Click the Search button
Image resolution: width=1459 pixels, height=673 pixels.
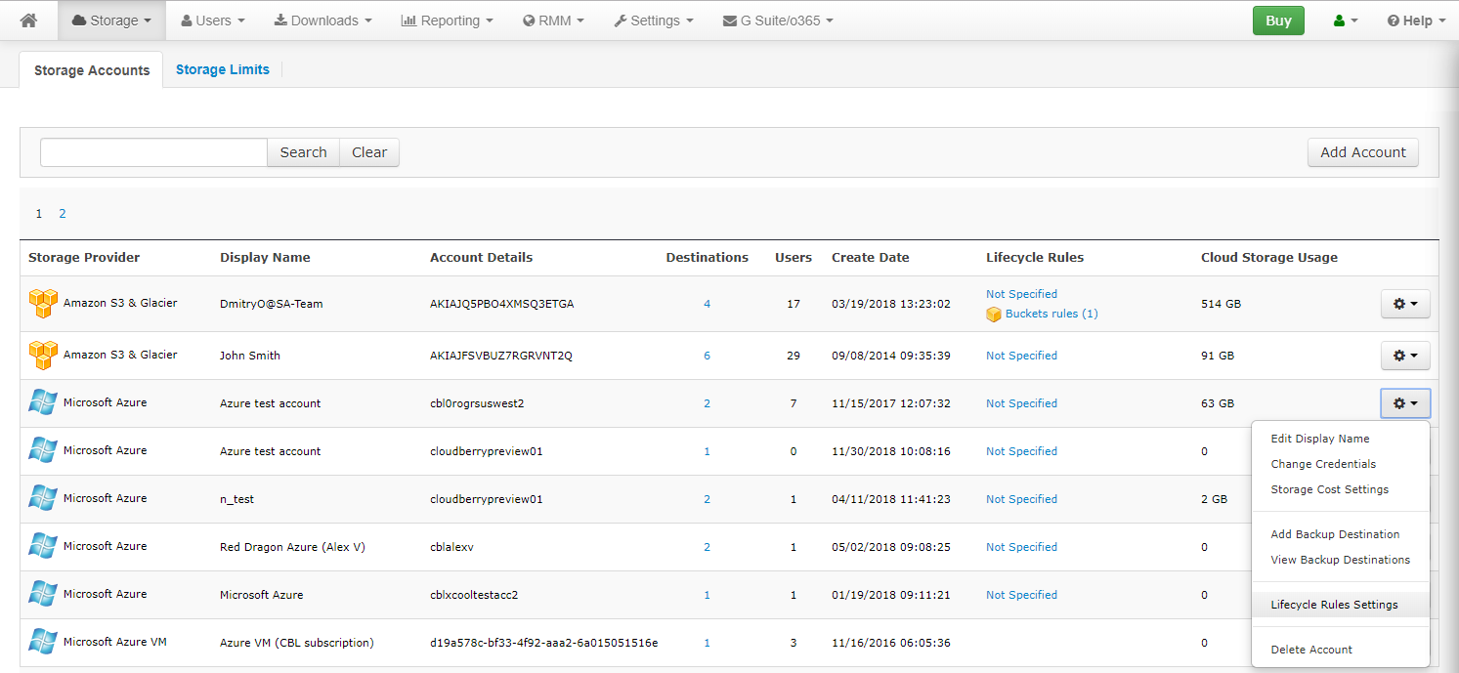(303, 152)
